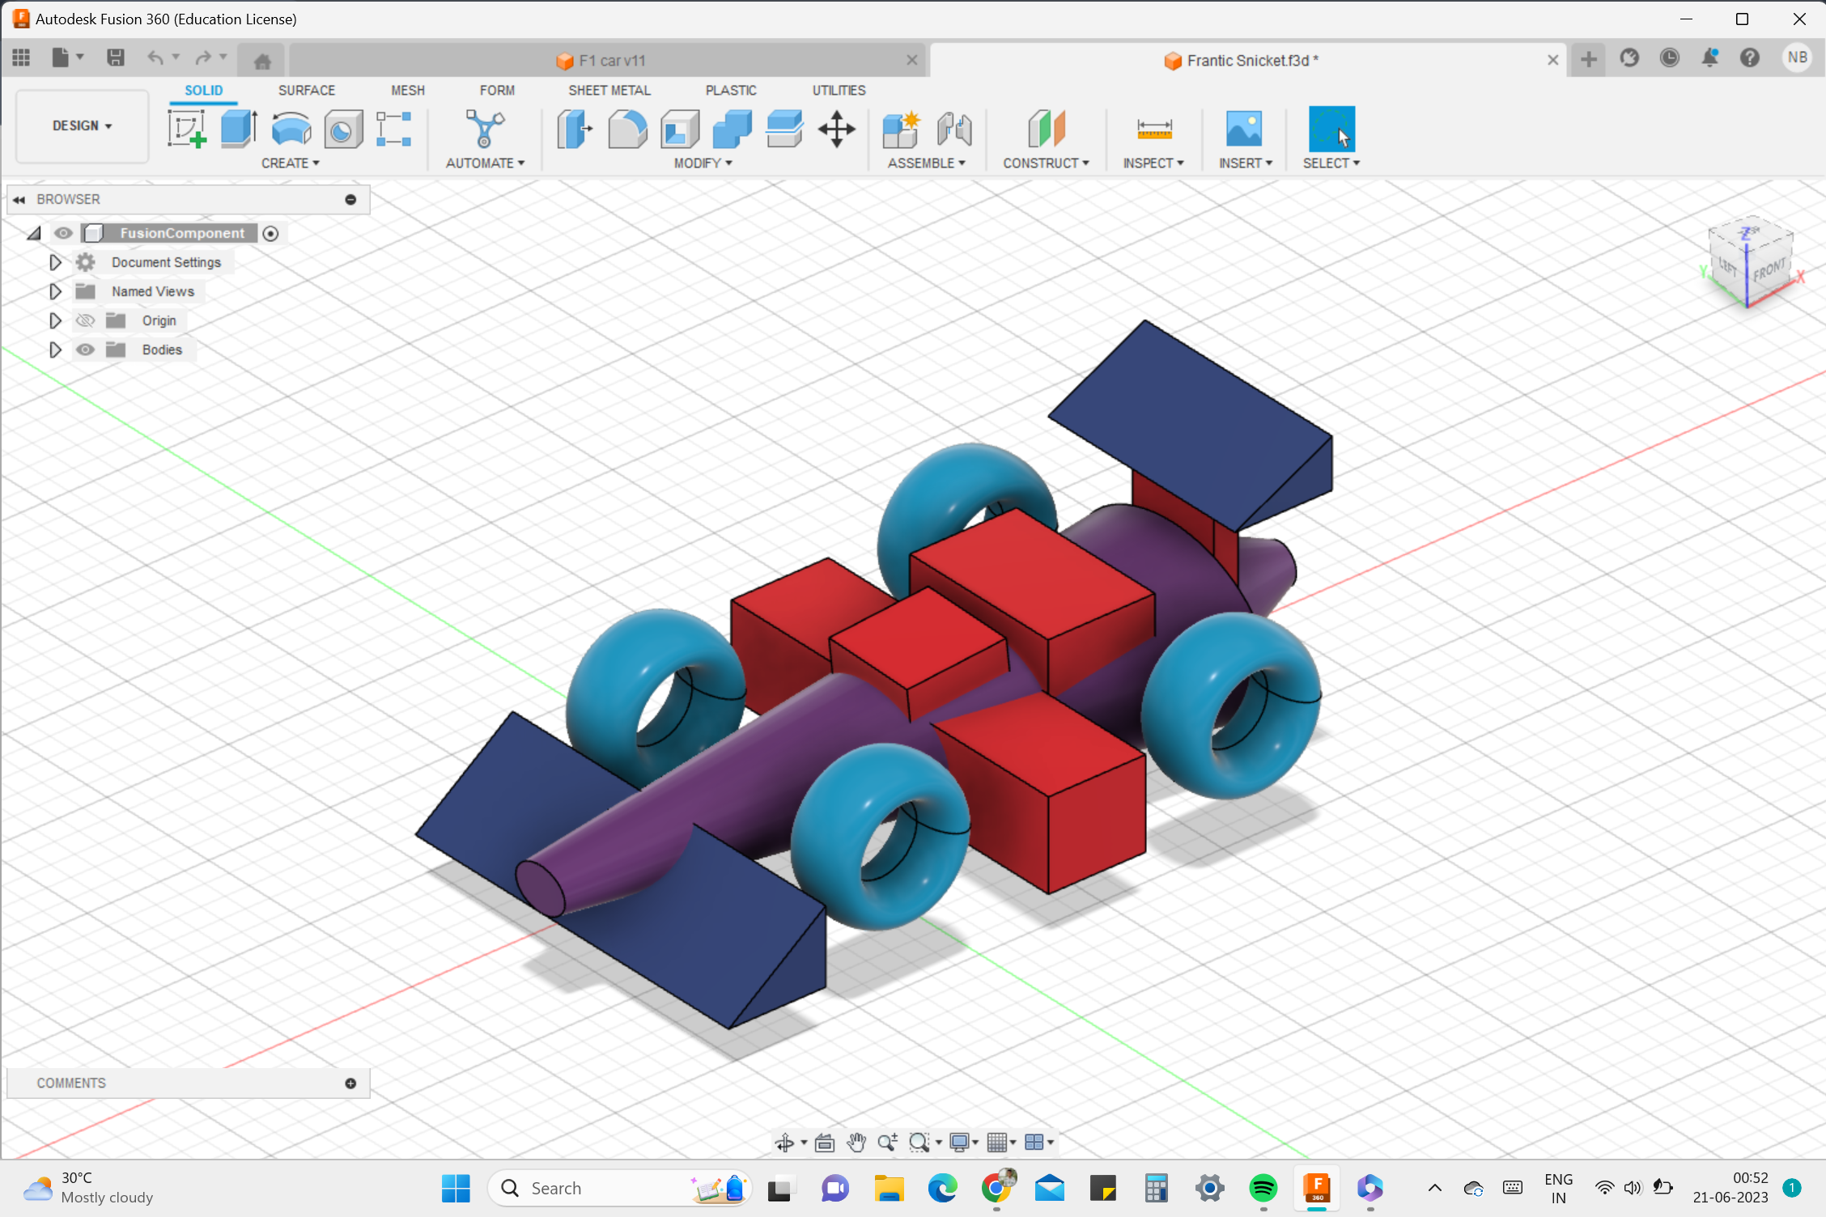This screenshot has width=1826, height=1217.
Task: Switch to the Surface tab
Action: point(306,90)
